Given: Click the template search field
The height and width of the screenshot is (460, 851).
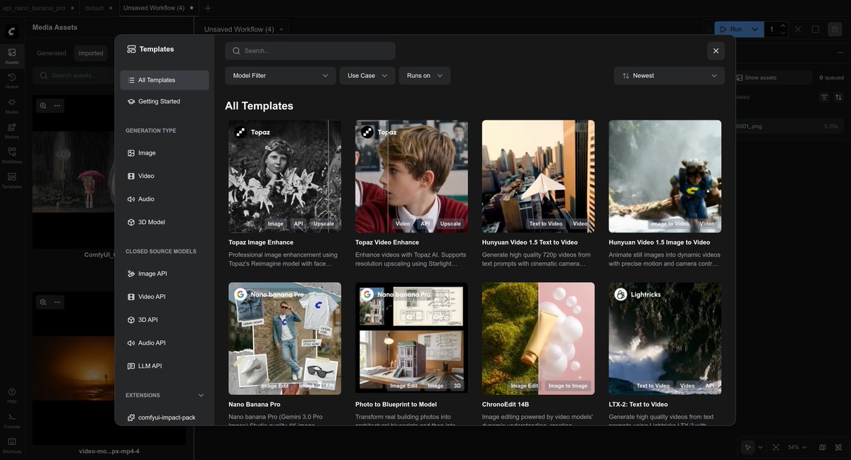Looking at the screenshot, I should coord(310,50).
